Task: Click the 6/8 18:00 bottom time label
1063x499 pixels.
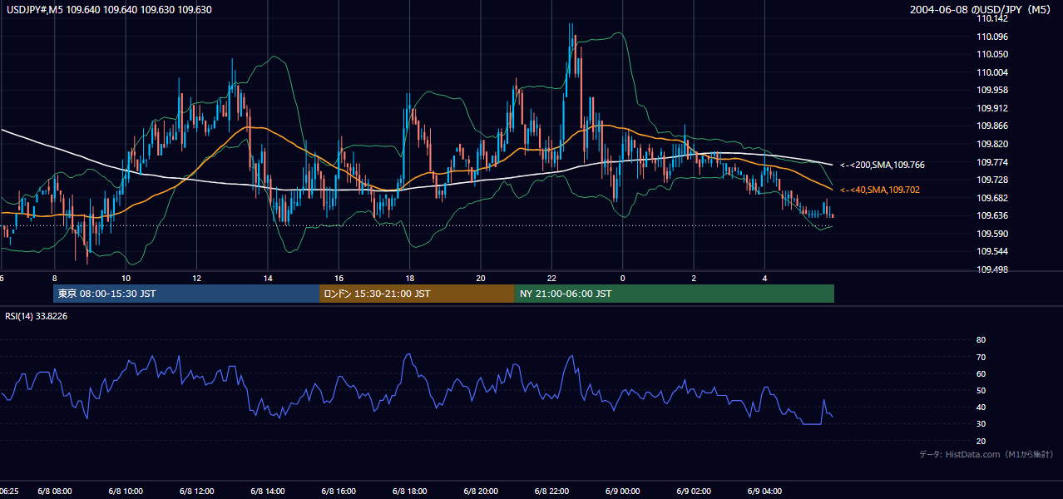Action: click(x=410, y=492)
